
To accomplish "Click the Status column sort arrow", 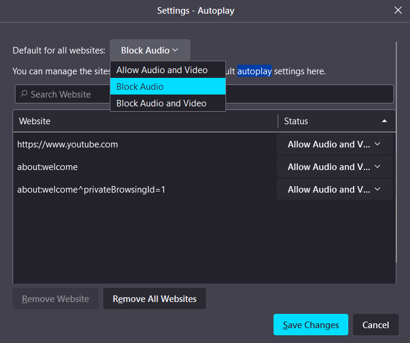I will click(x=384, y=121).
